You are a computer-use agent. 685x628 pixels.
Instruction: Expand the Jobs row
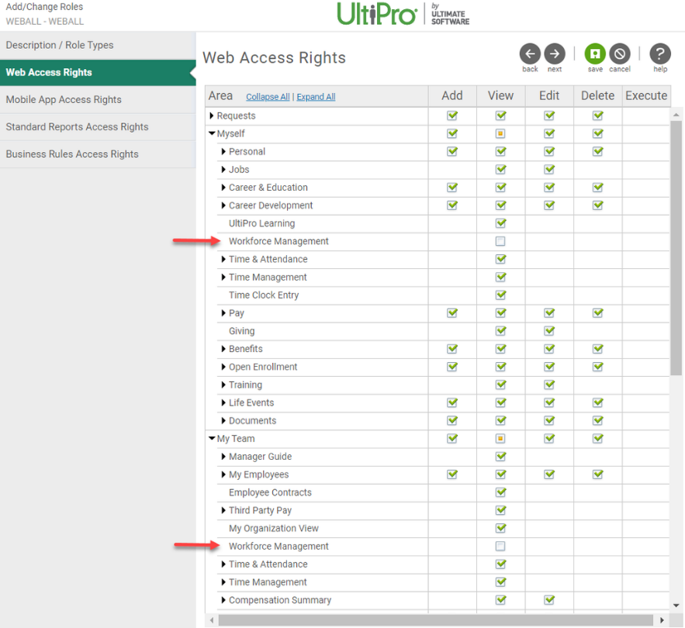click(x=223, y=169)
